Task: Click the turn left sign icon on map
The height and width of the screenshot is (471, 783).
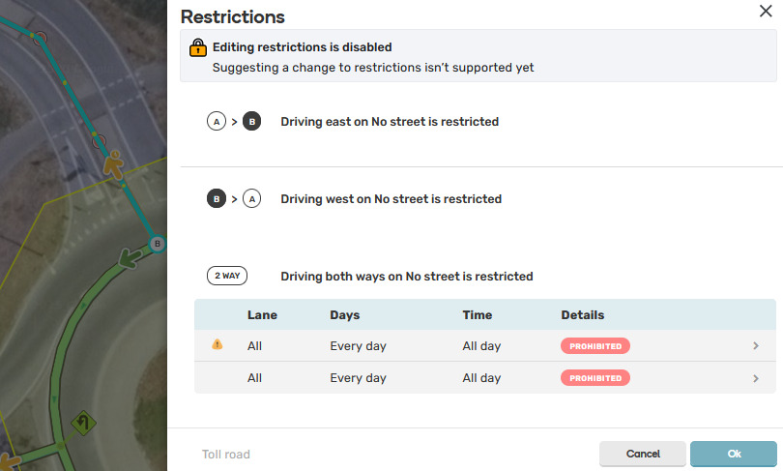Action: (x=84, y=423)
